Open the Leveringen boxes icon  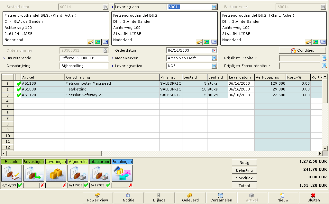coord(56,173)
